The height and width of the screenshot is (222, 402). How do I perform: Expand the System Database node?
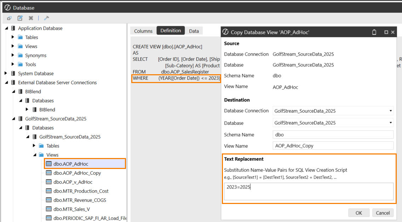(x=6, y=73)
